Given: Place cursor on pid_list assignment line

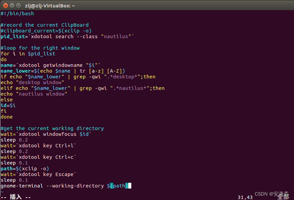Looking at the screenshot, I should (67, 36).
